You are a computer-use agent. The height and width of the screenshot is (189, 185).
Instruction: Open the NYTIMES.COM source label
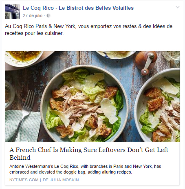click(x=24, y=180)
